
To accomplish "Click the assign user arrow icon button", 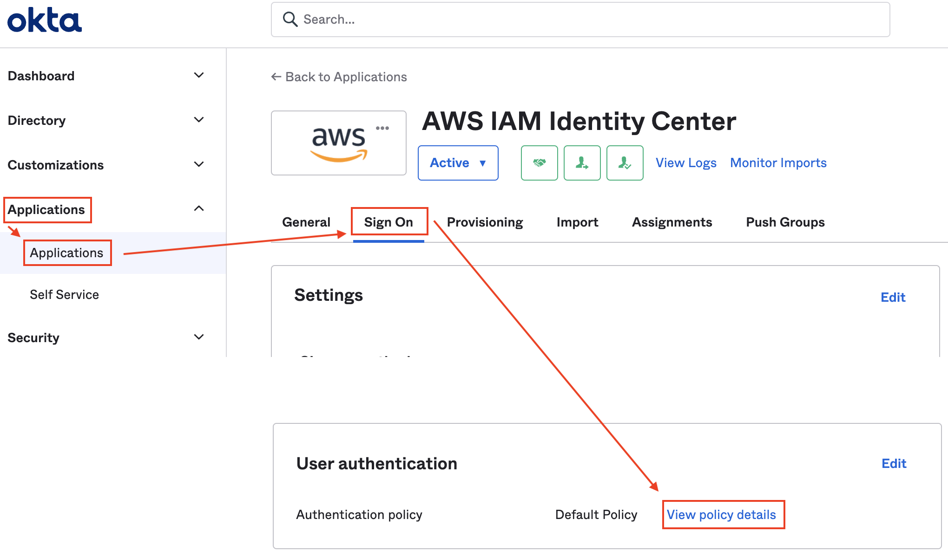I will [582, 163].
